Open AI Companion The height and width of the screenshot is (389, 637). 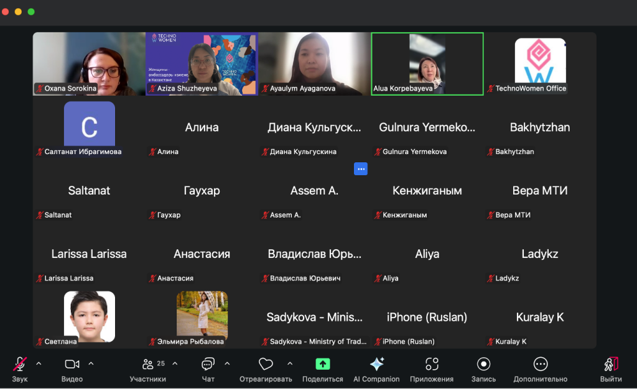[376, 364]
